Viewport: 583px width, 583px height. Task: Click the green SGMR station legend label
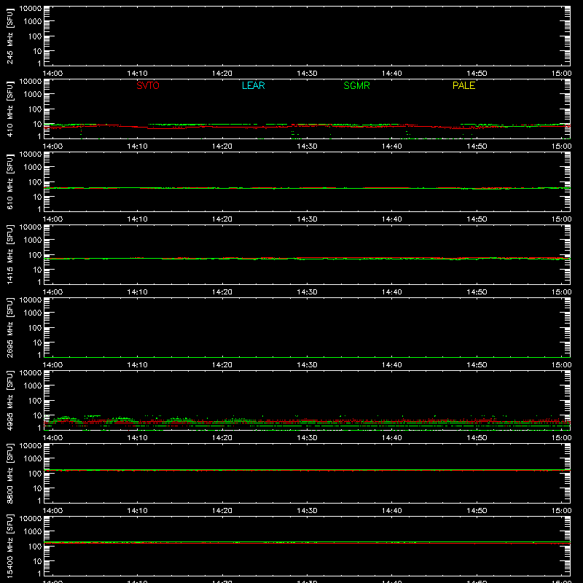coord(356,85)
